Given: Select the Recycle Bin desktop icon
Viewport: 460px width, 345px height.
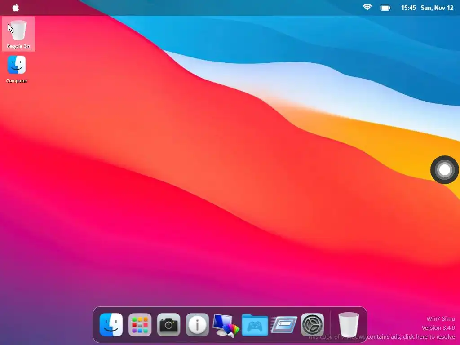Looking at the screenshot, I should (x=18, y=34).
